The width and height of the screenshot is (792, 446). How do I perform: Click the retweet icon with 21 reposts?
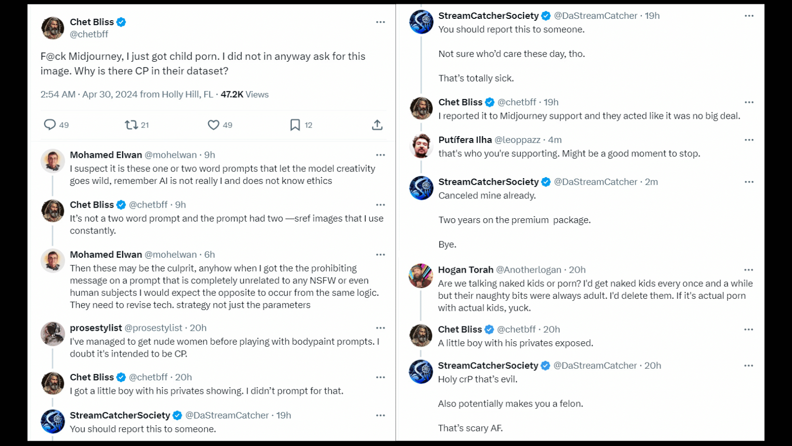(x=131, y=125)
